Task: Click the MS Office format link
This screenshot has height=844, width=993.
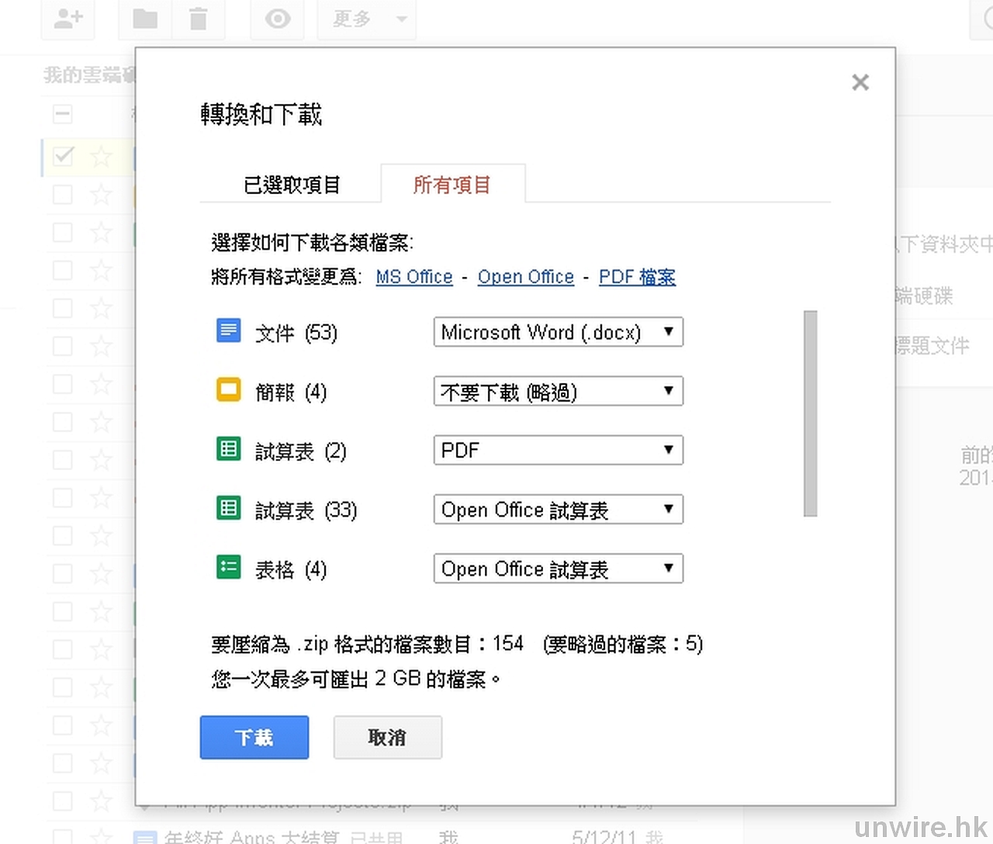Action: (x=413, y=277)
